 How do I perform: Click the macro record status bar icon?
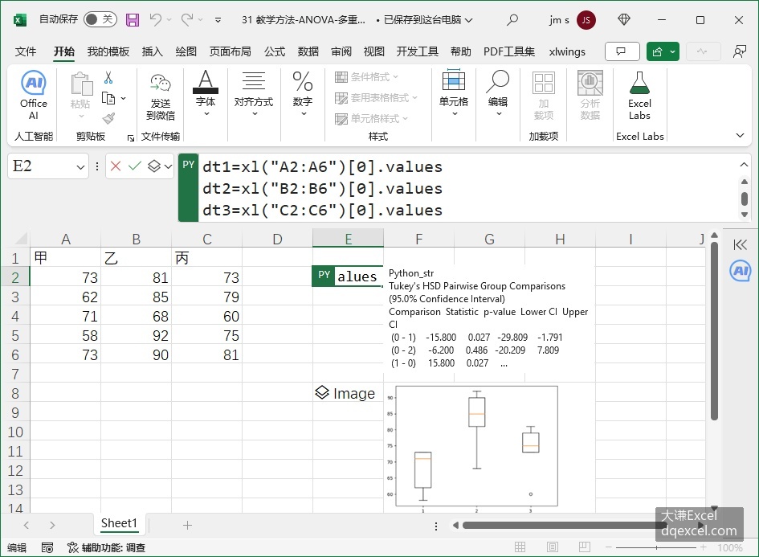point(47,547)
